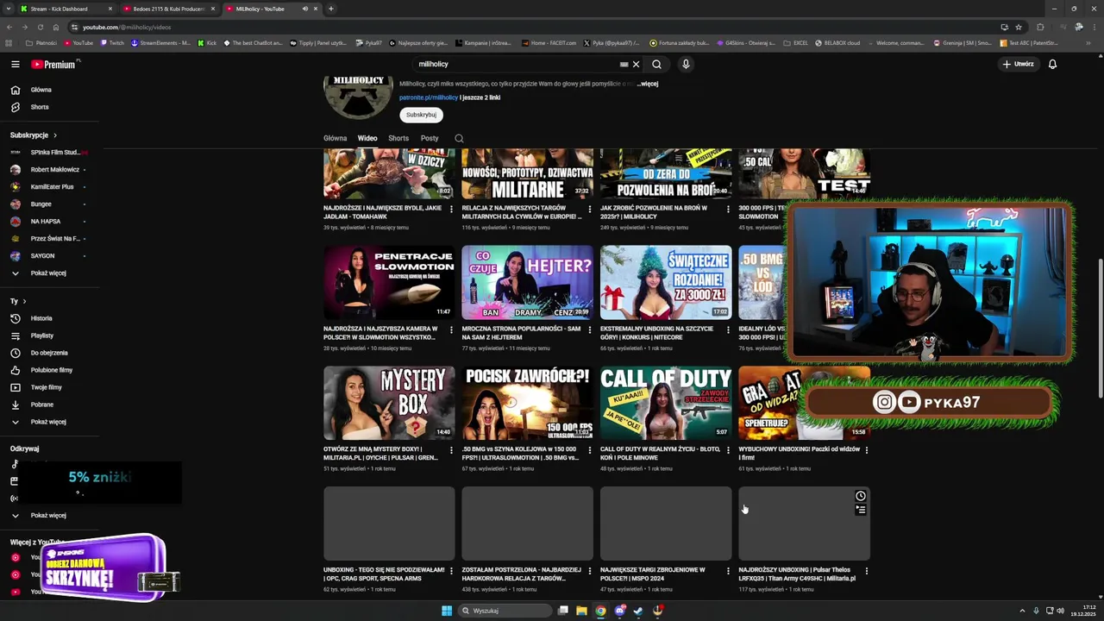
Task: Reload the page in Chrome
Action: 40,27
